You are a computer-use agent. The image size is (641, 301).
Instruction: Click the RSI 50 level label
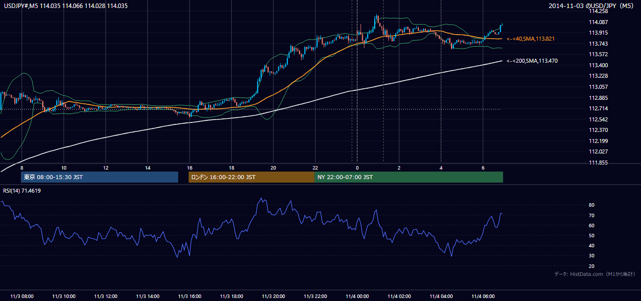[x=591, y=235]
